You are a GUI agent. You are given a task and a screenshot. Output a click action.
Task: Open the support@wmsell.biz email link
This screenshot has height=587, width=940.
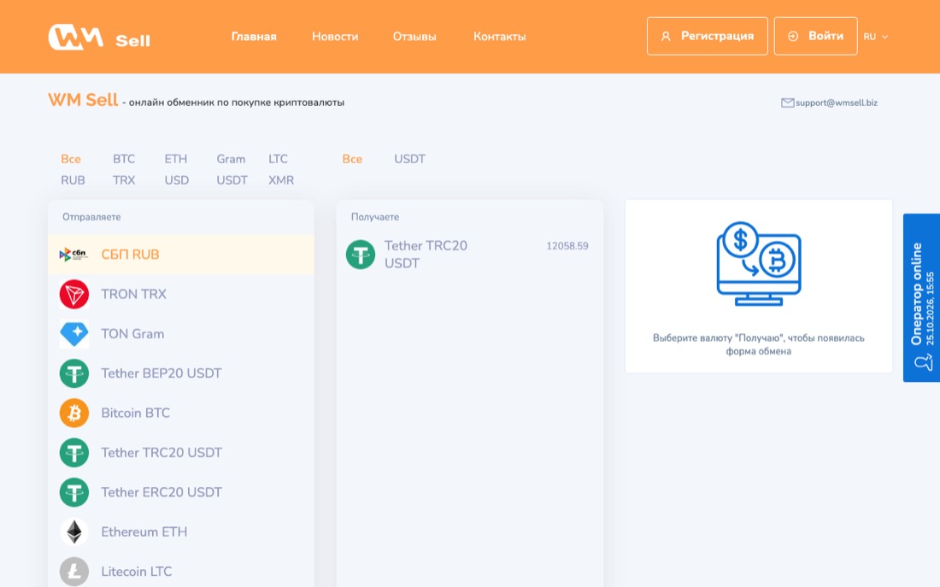tap(837, 103)
